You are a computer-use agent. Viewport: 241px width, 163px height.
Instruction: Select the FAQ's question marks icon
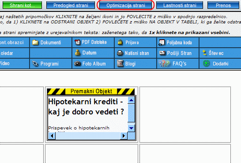pyautogui.click(x=164, y=64)
